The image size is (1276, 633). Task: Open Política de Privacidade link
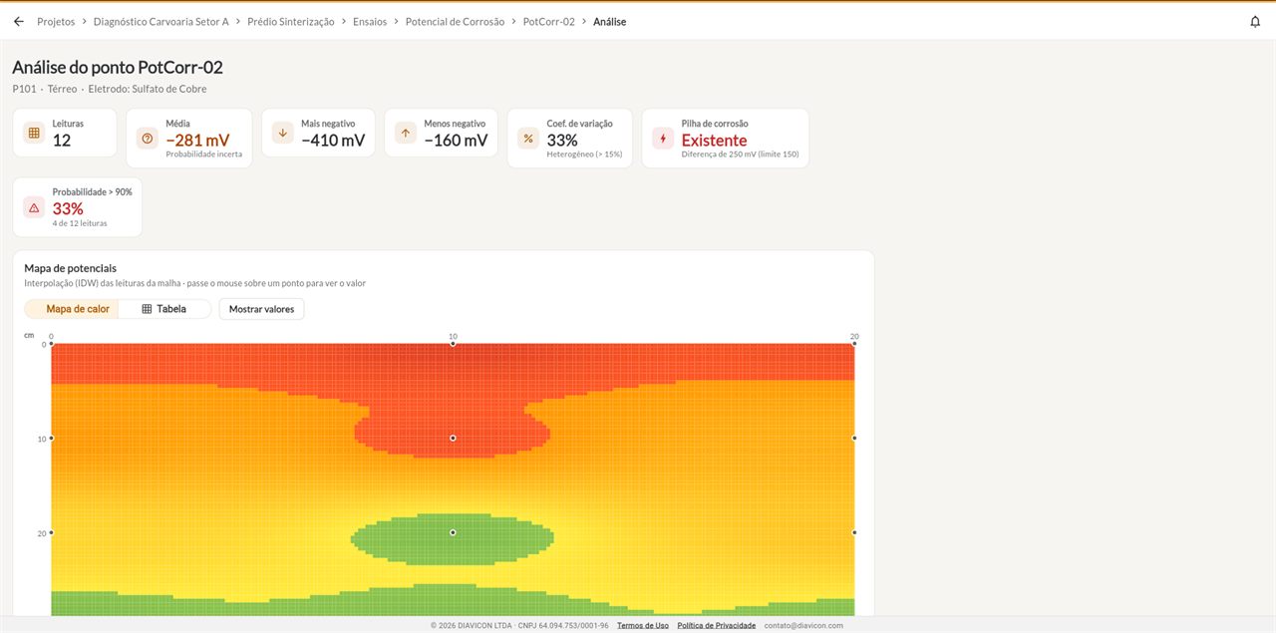[717, 626]
